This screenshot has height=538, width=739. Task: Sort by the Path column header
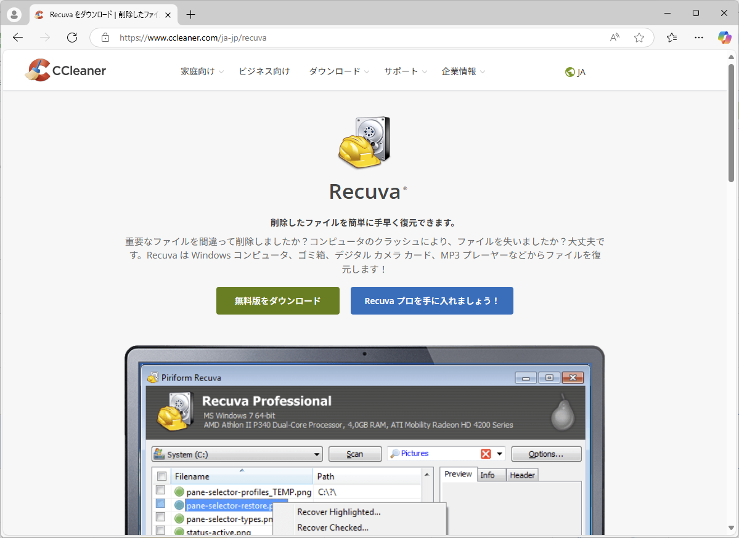[x=367, y=476]
